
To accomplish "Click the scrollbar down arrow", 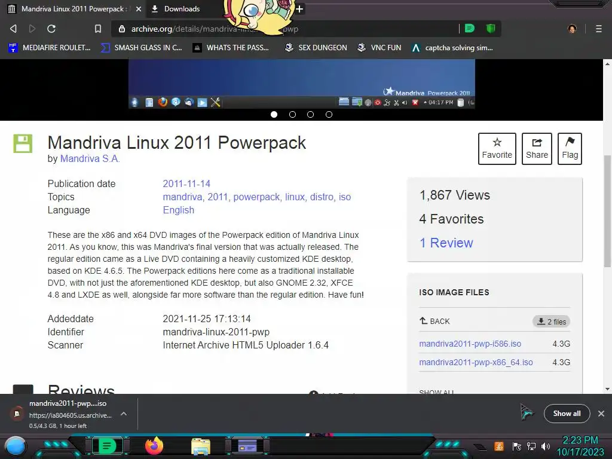I will pyautogui.click(x=607, y=389).
